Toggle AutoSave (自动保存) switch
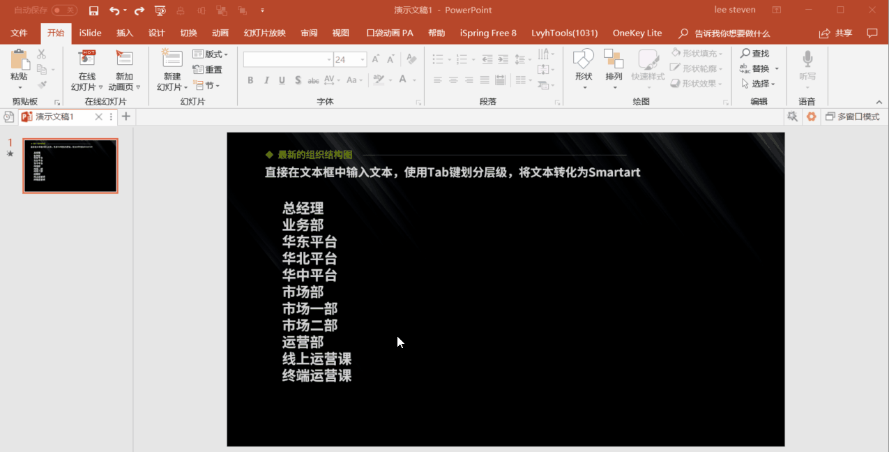The height and width of the screenshot is (452, 889). point(63,10)
